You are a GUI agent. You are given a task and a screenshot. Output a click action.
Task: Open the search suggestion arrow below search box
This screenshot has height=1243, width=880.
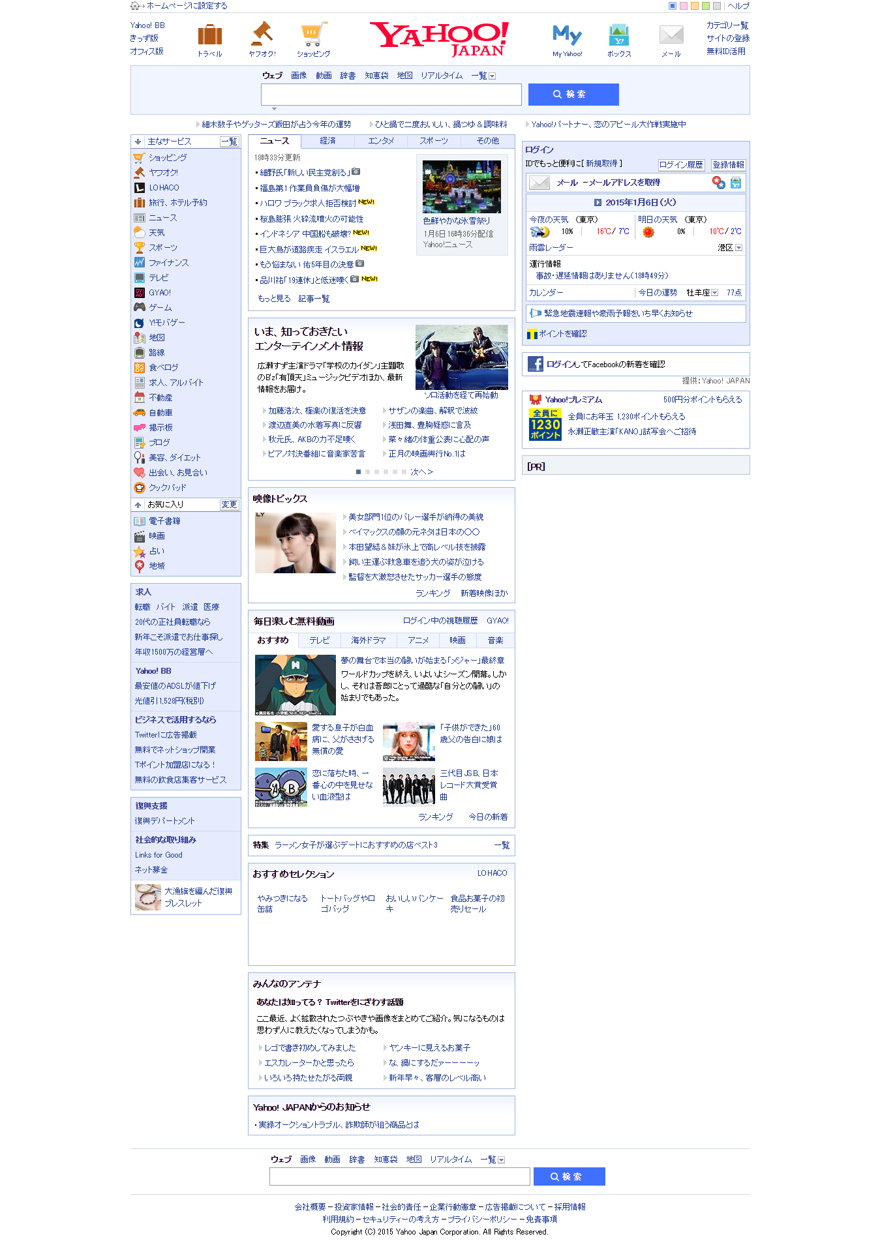(275, 109)
